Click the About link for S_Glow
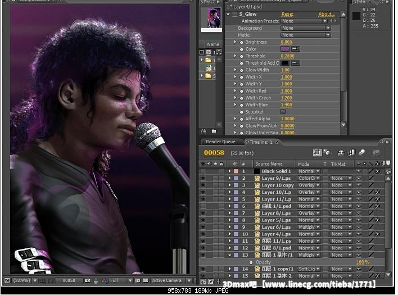Image resolution: width=398 pixels, height=295 pixels. 327,14
